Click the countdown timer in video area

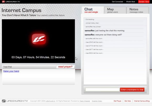coord(38,57)
